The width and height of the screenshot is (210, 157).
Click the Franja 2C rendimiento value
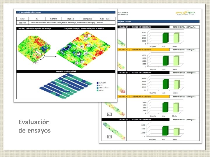coord(184,50)
